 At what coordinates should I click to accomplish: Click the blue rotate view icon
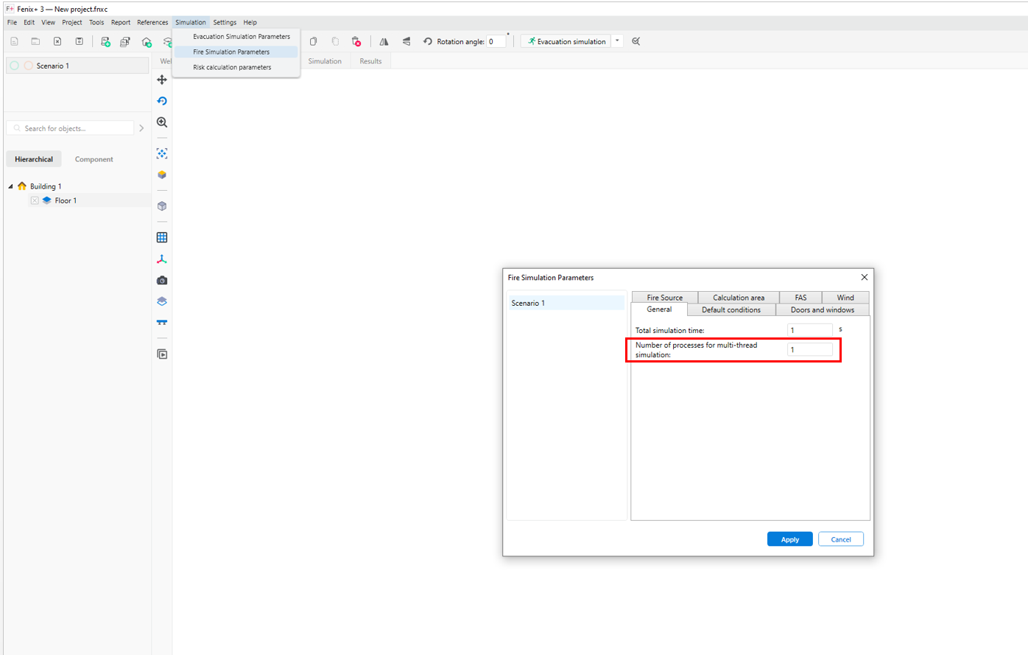point(162,101)
